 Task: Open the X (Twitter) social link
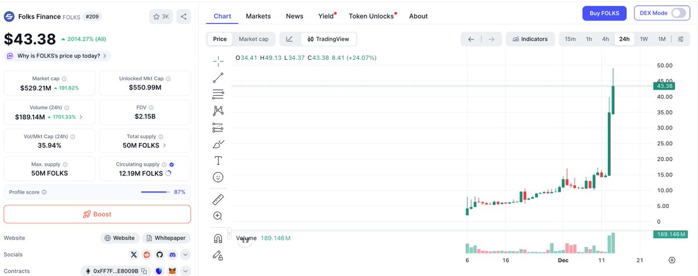click(134, 255)
